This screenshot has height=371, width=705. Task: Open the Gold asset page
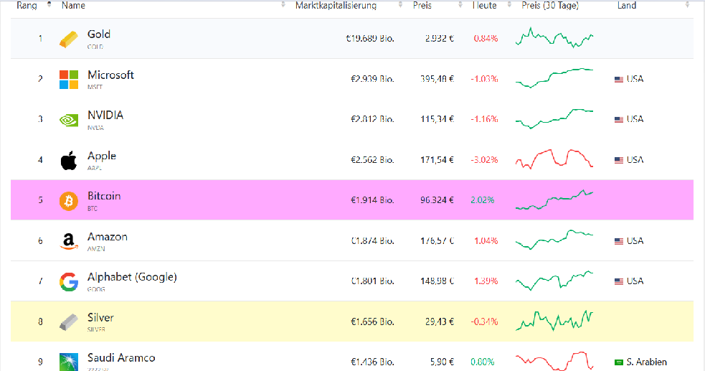(x=99, y=34)
